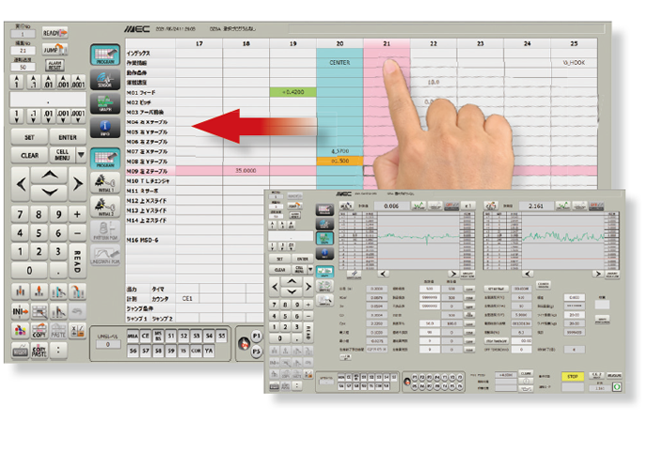Toggle the S6 button in program window

[133, 351]
